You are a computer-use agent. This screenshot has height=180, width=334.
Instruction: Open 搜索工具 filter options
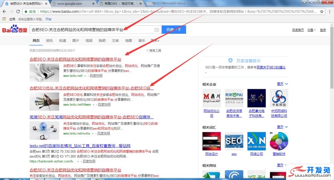[x=153, y=51]
